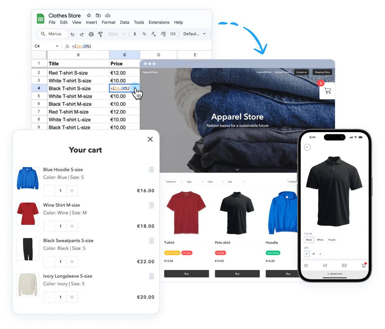Open the Extensions menu in Google Sheets
The image size is (385, 329).
[159, 22]
